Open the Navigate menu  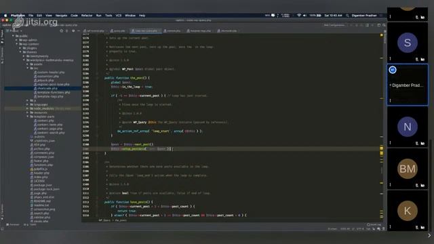(x=61, y=16)
